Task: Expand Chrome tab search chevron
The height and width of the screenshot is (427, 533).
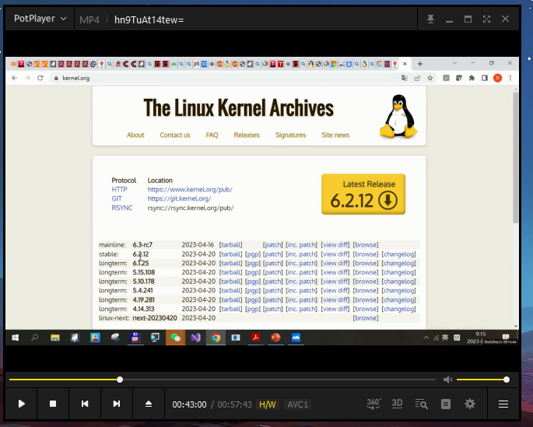Action: click(454, 63)
